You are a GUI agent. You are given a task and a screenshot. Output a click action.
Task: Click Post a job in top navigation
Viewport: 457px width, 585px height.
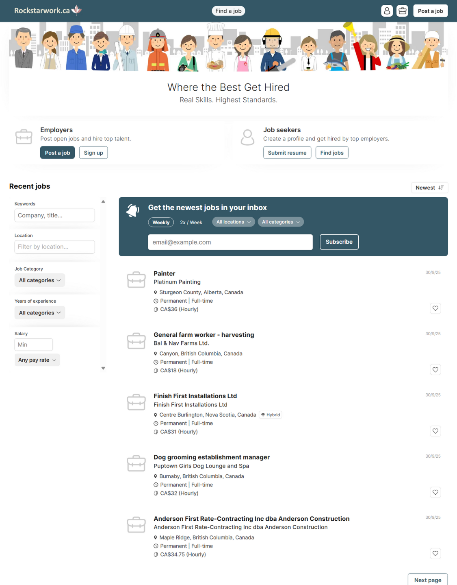tap(430, 11)
